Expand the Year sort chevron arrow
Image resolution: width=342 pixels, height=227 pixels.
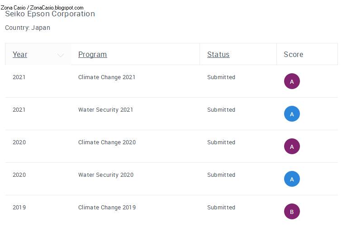[61, 55]
